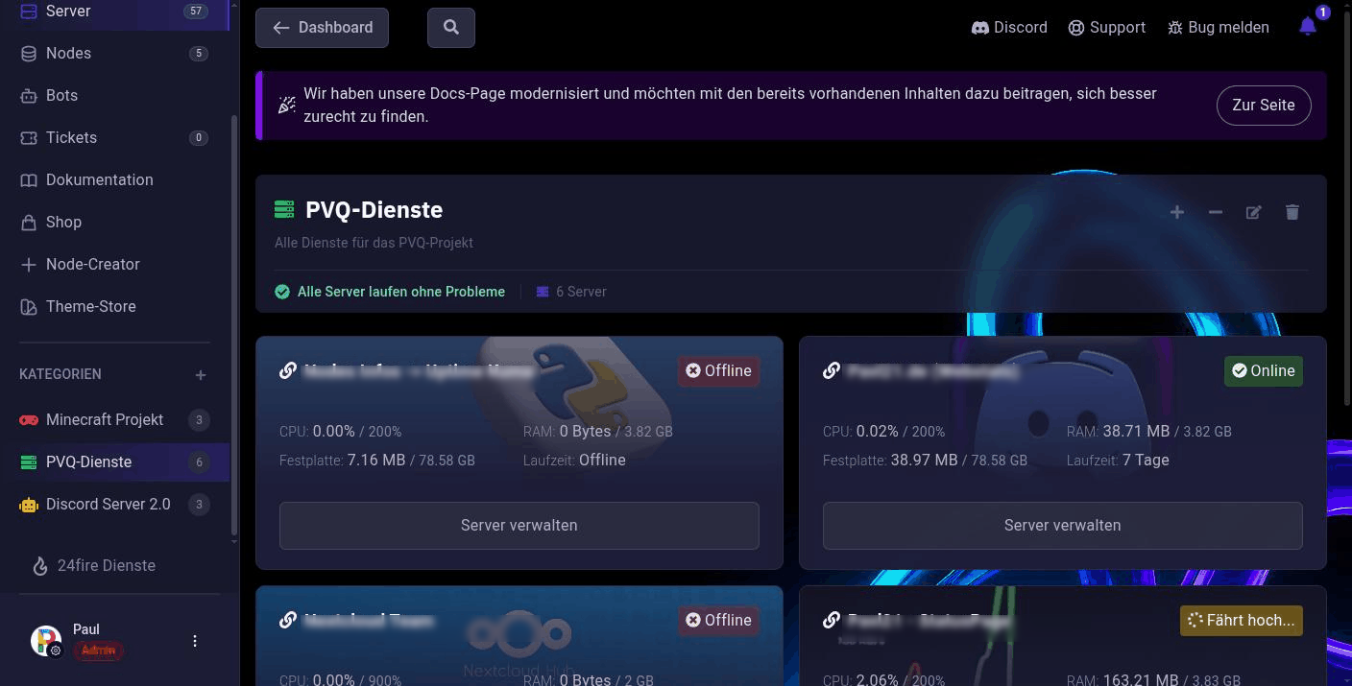
Task: Go back with the Dashboard button
Action: click(322, 28)
